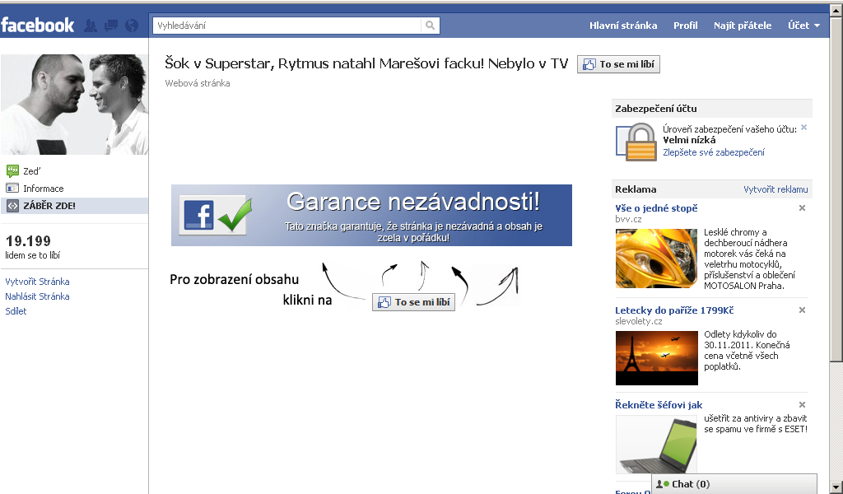The height and width of the screenshot is (494, 843).
Task: Click the Facebook checkmark badge icon
Action: pos(217,215)
